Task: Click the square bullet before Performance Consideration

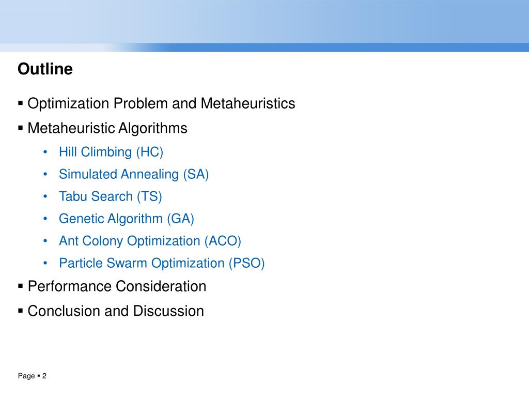Action: click(21, 286)
